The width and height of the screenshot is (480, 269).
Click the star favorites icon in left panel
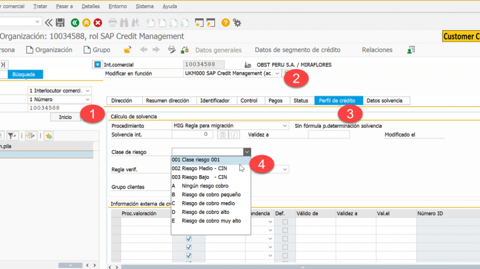pyautogui.click(x=49, y=136)
